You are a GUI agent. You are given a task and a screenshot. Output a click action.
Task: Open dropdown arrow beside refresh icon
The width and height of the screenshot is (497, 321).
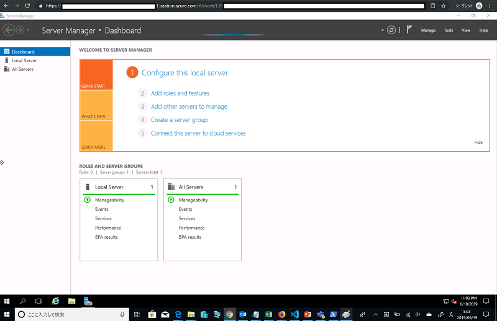pyautogui.click(x=383, y=30)
